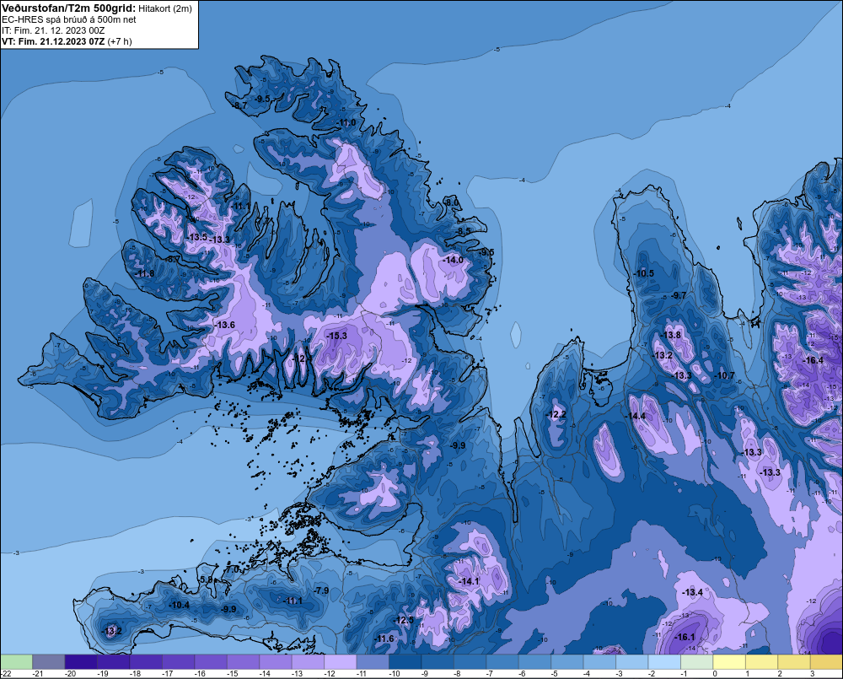Pick the legend swatch labeled -14
Image resolution: width=843 pixels, height=679 pixels.
click(x=276, y=661)
